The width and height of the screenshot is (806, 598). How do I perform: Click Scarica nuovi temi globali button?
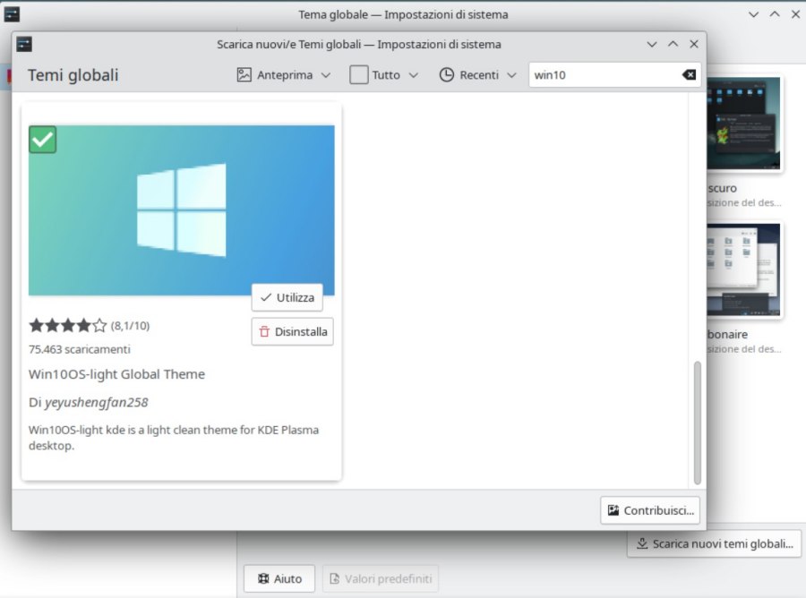tap(715, 543)
